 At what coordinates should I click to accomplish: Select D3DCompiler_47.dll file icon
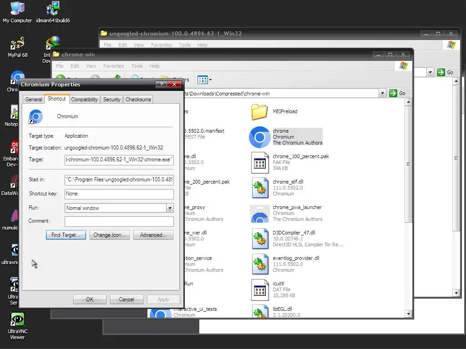260,239
